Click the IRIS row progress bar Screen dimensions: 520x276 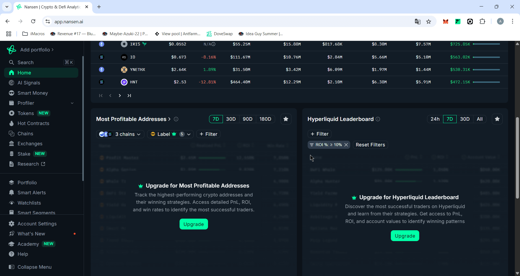point(486,44)
